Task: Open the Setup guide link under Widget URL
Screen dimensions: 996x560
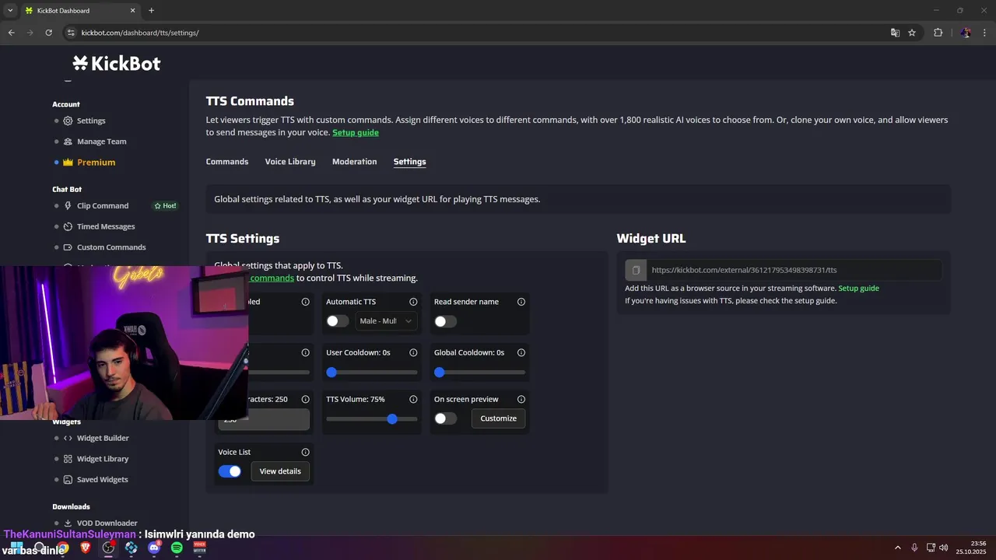Action: click(858, 289)
